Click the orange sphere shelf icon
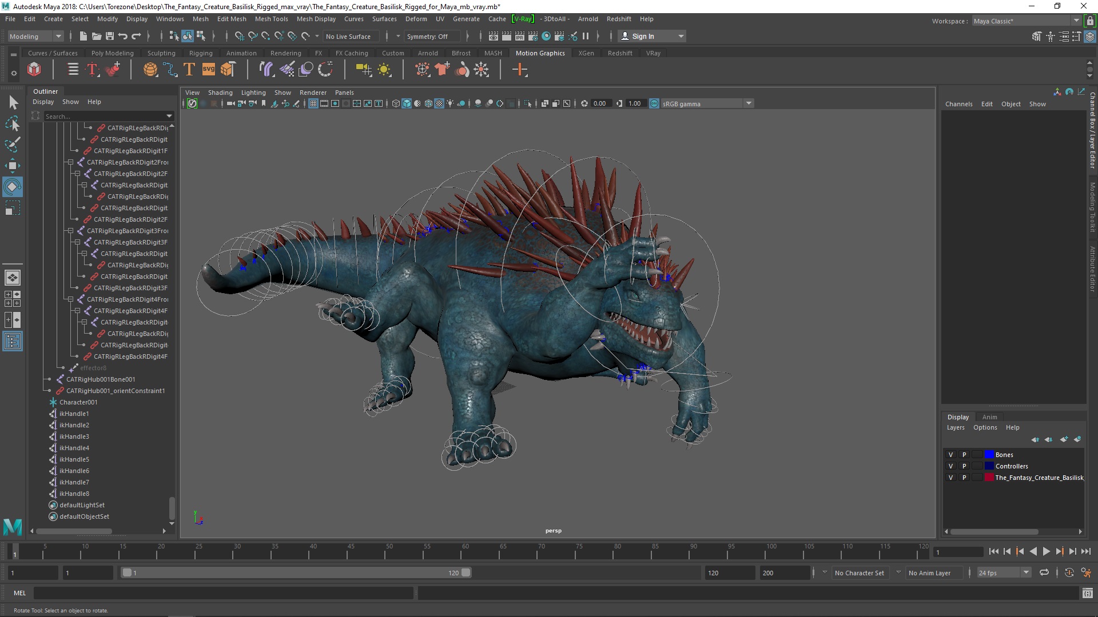The image size is (1098, 617). 150,70
